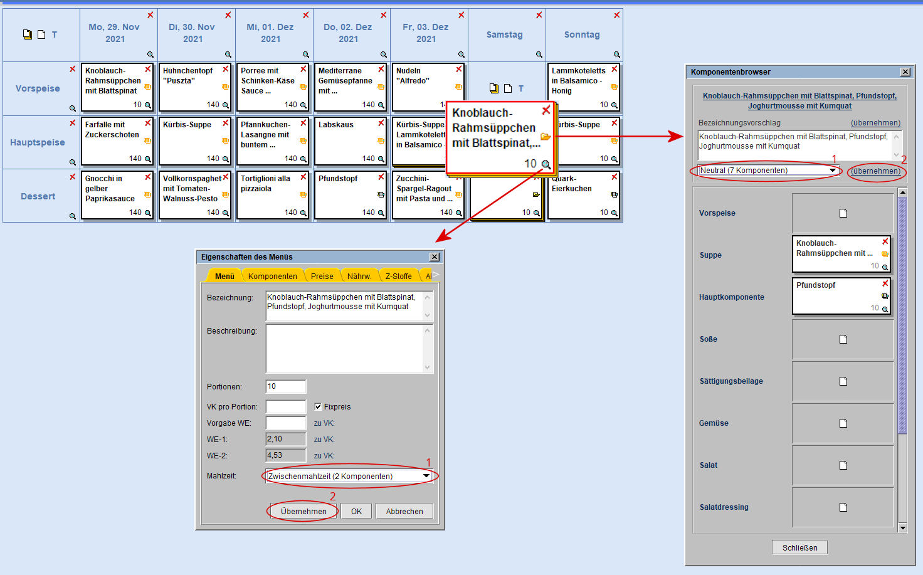The image size is (923, 575).
Task: Click the T icon in Samstag's Vorspeise cell
Action: pos(521,88)
